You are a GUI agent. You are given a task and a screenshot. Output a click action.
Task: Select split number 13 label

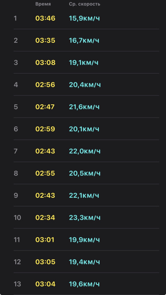17,284
